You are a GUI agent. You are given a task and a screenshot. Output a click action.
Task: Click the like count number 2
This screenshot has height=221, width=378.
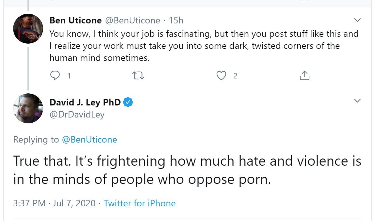click(235, 76)
